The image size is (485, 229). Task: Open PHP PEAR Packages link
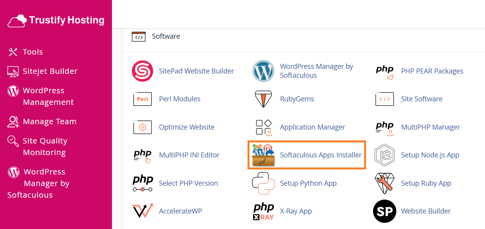click(432, 71)
